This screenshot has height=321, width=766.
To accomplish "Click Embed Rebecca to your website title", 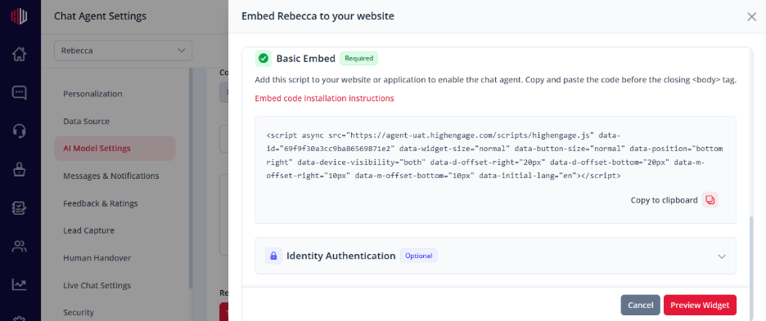I will (x=318, y=16).
